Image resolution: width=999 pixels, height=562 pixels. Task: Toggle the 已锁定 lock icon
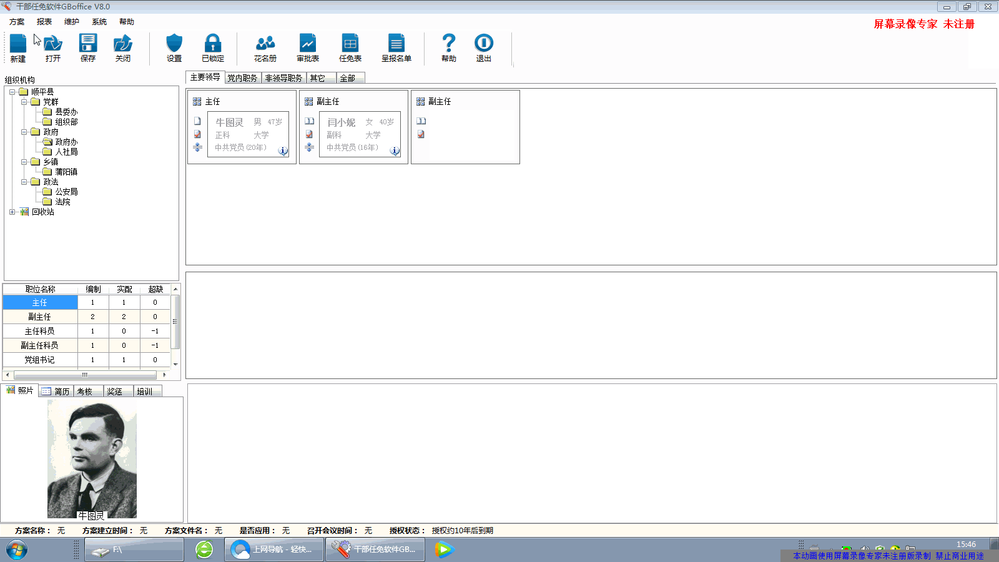(x=213, y=44)
